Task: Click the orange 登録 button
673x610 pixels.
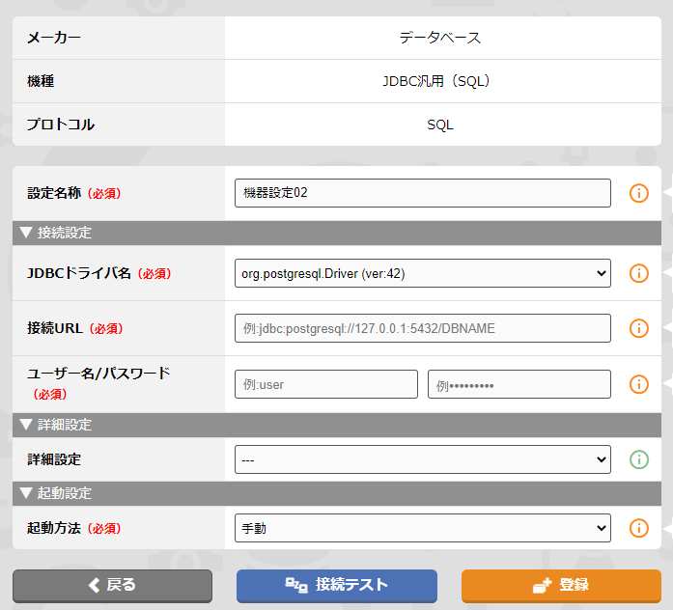Action: coord(561,585)
